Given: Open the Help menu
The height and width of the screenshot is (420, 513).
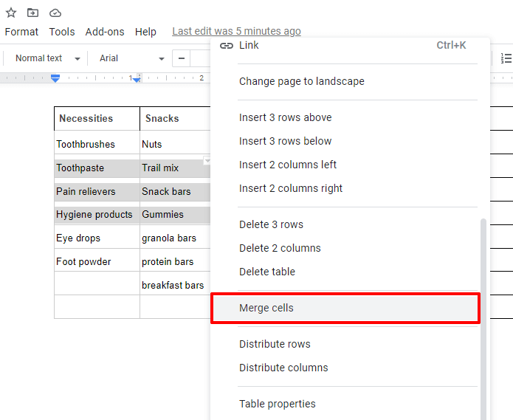Looking at the screenshot, I should point(145,32).
